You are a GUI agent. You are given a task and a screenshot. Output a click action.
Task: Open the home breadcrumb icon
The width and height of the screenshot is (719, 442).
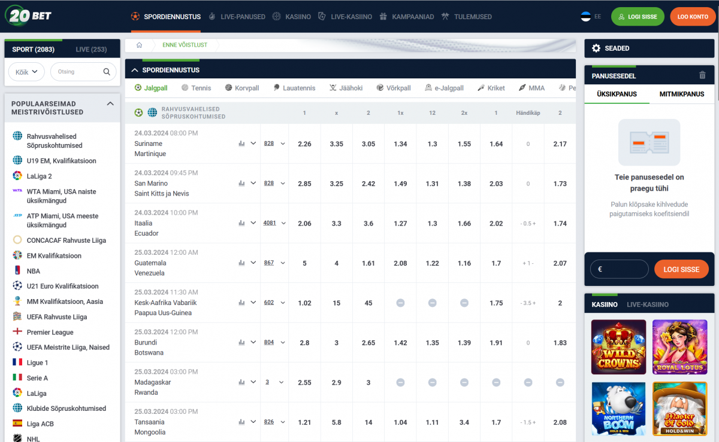click(139, 45)
